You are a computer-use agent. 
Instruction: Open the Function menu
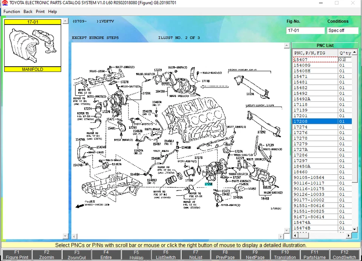pos(12,12)
